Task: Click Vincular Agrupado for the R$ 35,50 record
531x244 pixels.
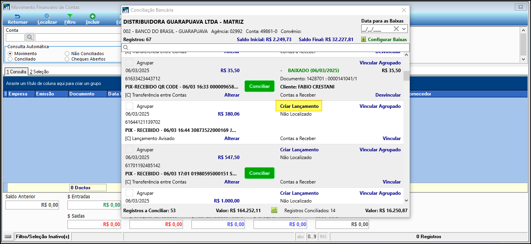Action: tap(380, 62)
